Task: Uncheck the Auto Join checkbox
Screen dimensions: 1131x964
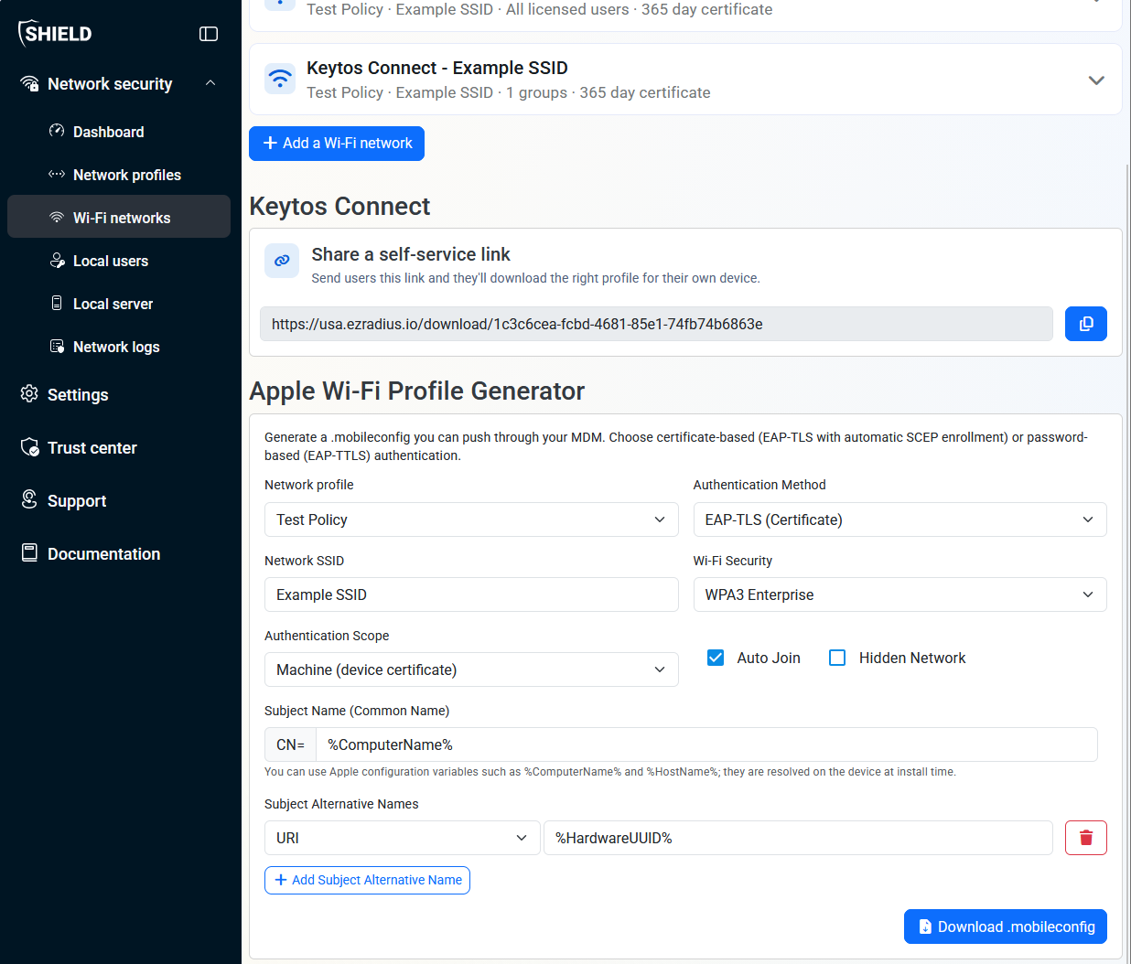Action: [x=716, y=658]
